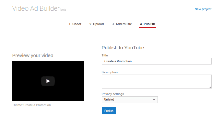Viewport: 223px width, 131px height.
Task: Click the Description resize handle
Action: pyautogui.click(x=210, y=87)
